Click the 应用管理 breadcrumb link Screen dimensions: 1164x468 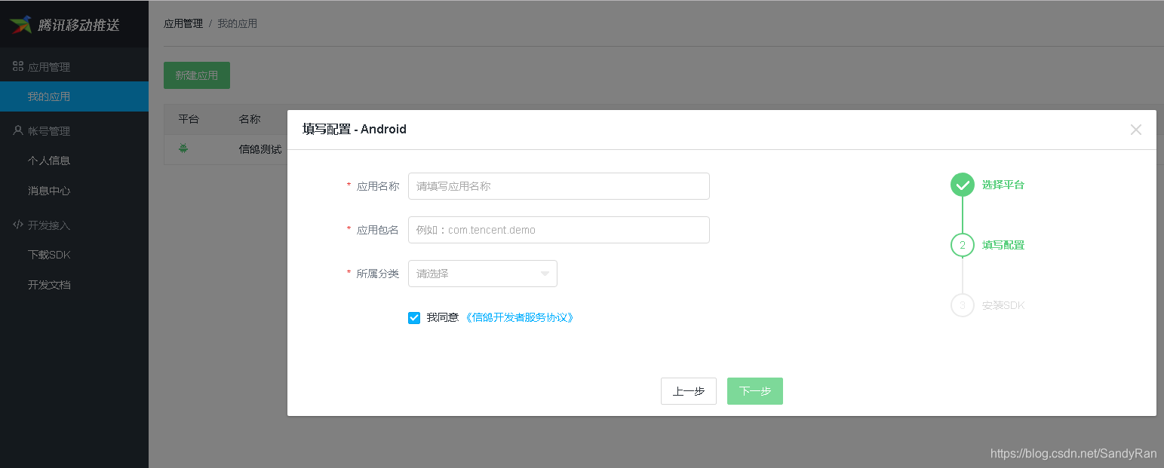(183, 23)
